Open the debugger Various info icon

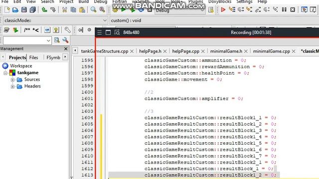tap(313, 9)
